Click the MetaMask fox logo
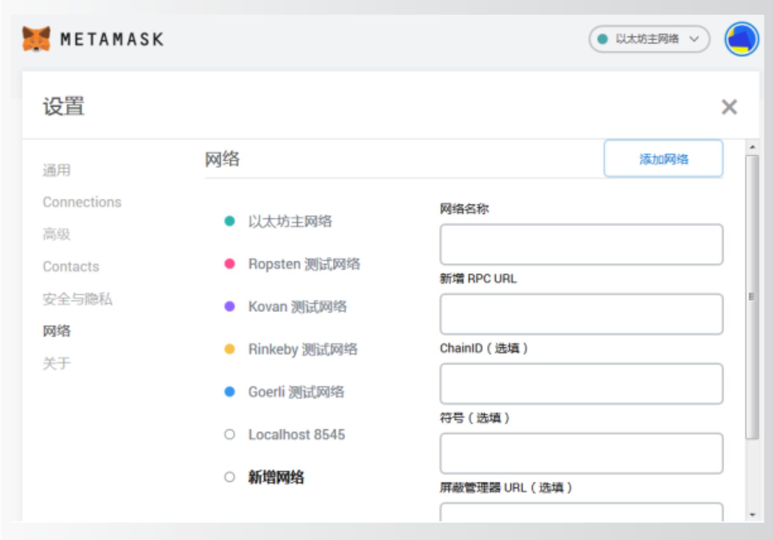 pos(36,39)
